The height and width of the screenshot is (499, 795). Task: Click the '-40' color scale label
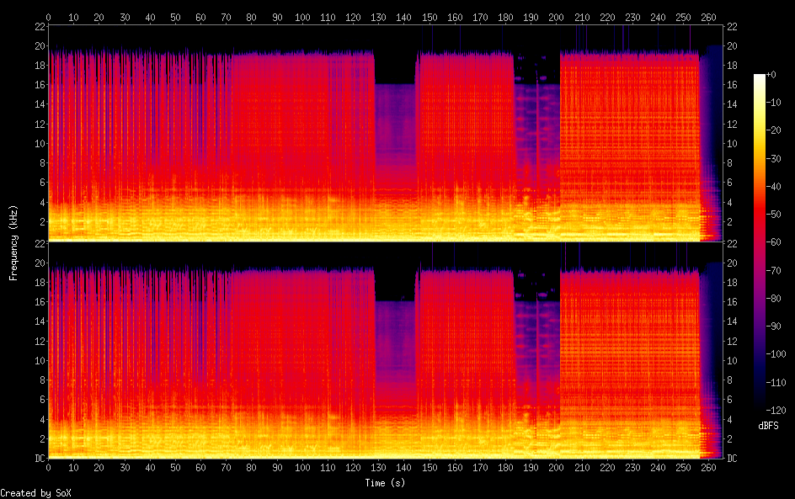click(774, 187)
